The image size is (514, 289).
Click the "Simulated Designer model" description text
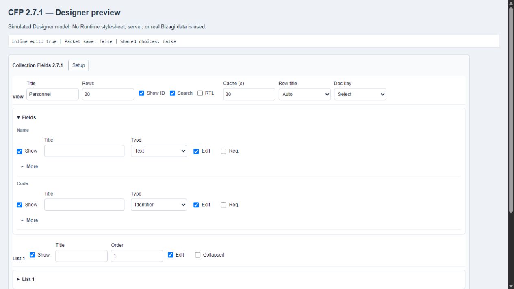[107, 27]
